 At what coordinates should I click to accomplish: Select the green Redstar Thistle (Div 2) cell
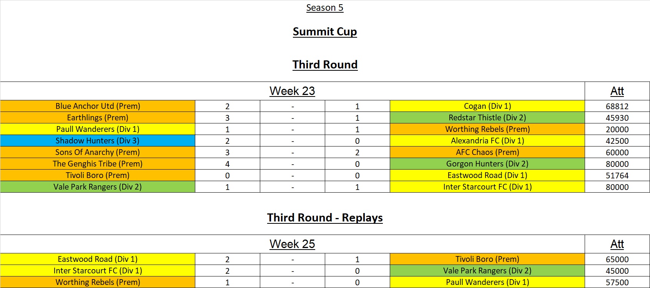(487, 118)
